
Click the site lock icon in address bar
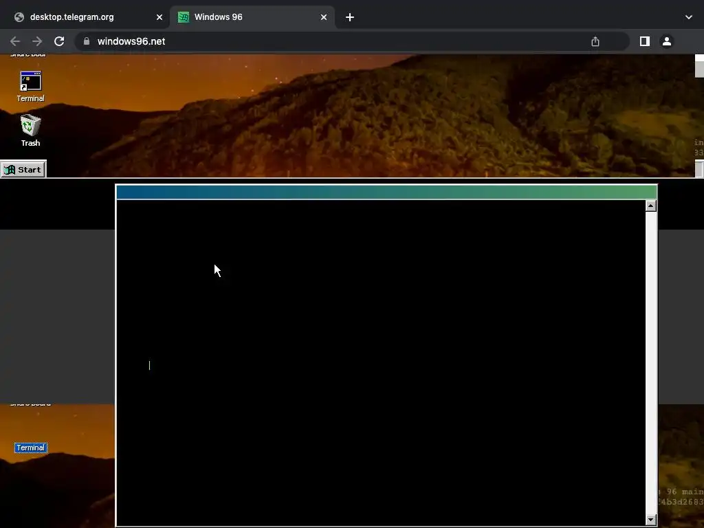[87, 41]
